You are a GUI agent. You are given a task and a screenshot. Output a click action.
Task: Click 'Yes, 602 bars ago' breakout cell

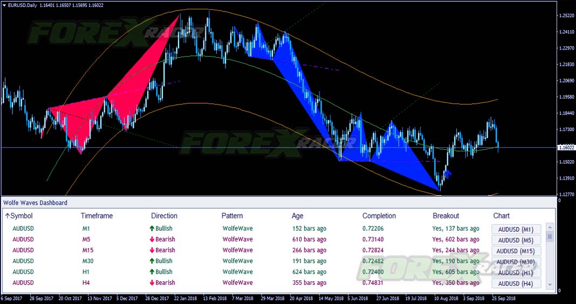tap(456, 239)
